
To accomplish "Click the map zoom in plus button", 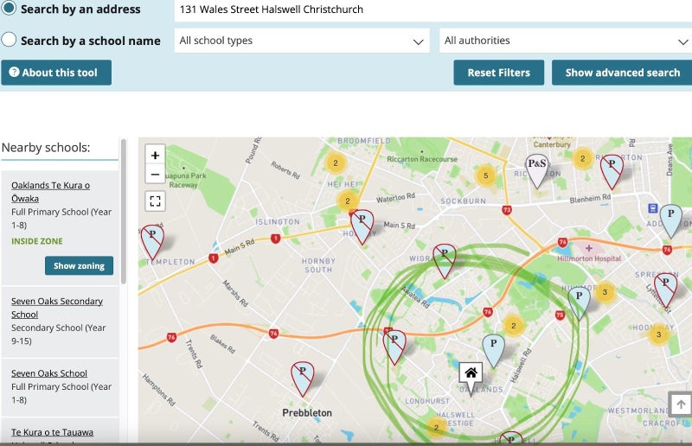I will click(x=155, y=156).
